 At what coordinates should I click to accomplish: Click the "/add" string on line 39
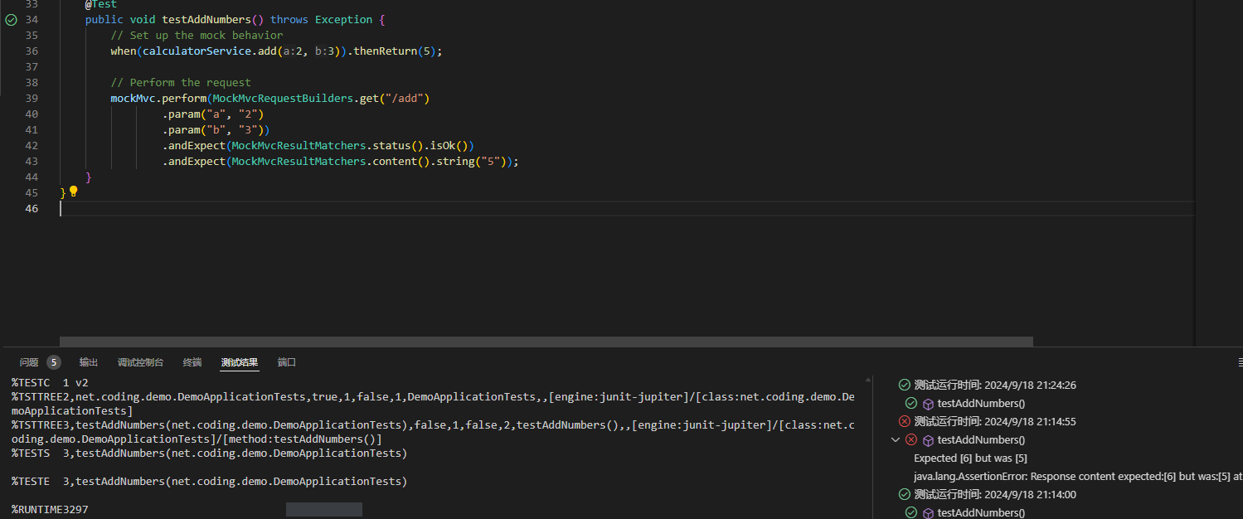click(x=404, y=98)
